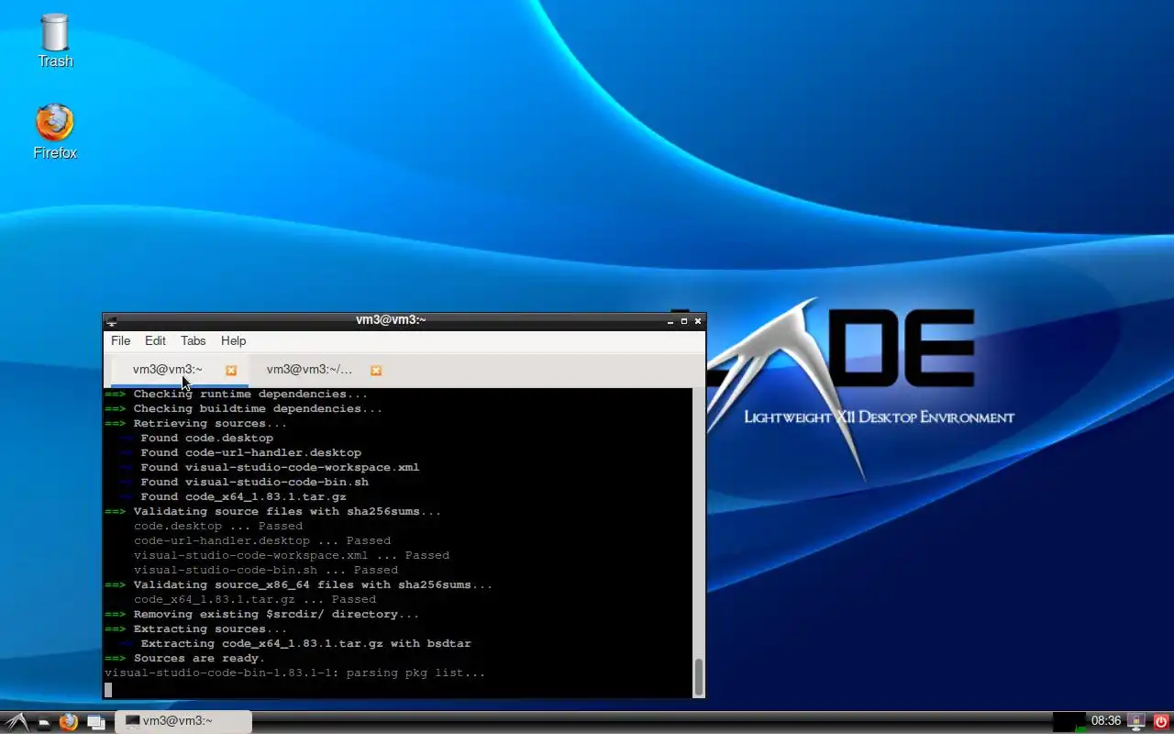The width and height of the screenshot is (1174, 734).
Task: Click the red power logout icon
Action: [1161, 721]
